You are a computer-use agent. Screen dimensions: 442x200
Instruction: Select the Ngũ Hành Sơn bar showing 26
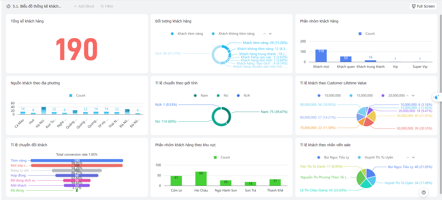226,183
